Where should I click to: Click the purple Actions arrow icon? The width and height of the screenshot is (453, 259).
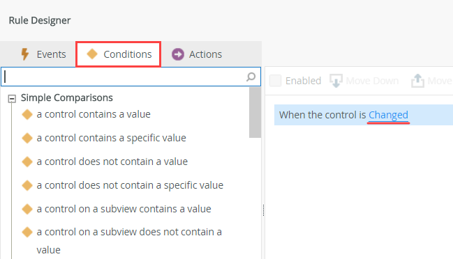pyautogui.click(x=178, y=54)
